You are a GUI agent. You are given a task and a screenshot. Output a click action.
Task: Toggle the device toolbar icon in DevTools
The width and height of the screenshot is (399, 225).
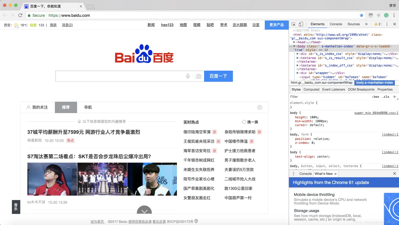click(x=301, y=24)
